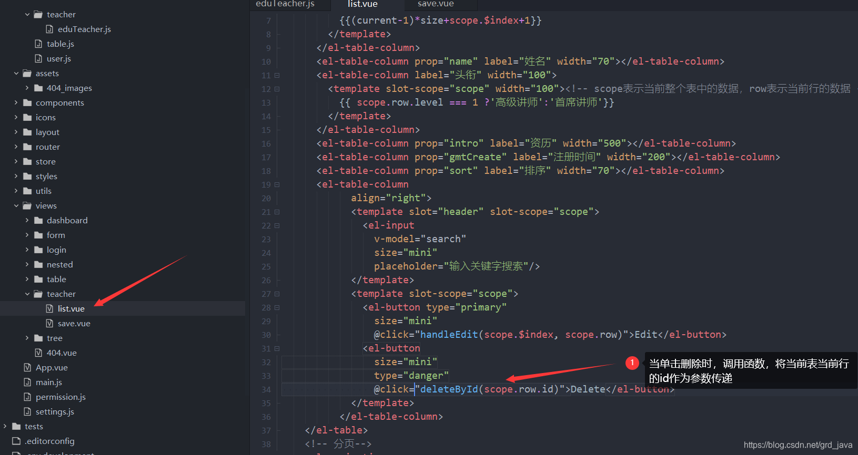Click the App.vue file icon
The height and width of the screenshot is (455, 858).
(x=27, y=368)
